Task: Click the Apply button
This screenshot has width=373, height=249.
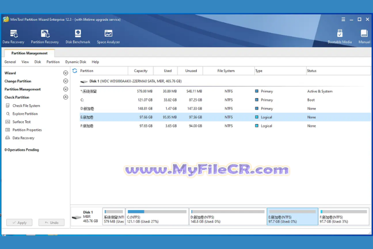Action: click(x=19, y=223)
